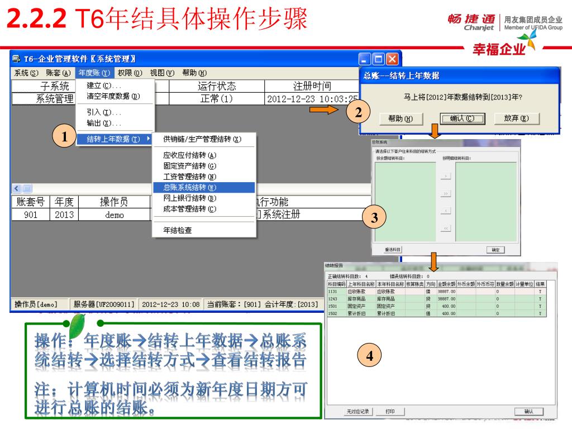572x429 pixels.
Task: Click the 年度 column header
Action: pyautogui.click(x=64, y=202)
